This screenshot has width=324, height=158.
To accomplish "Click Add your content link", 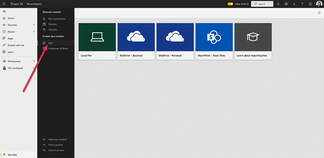I will tap(57, 140).
